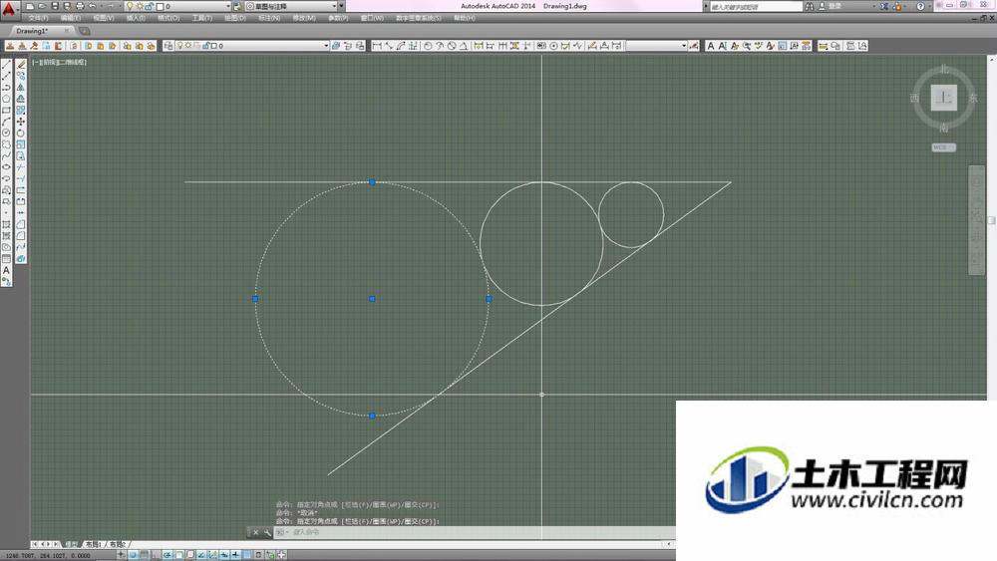Toggle Object Snap Tracking in status bar
This screenshot has height=561, width=997.
pyautogui.click(x=201, y=555)
